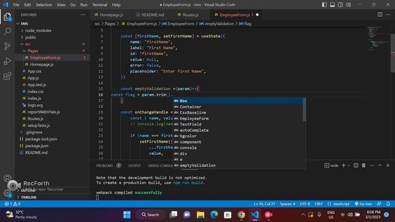This screenshot has height=222, width=395.
Task: Kill terminal with the trash icon
Action: [x=364, y=165]
